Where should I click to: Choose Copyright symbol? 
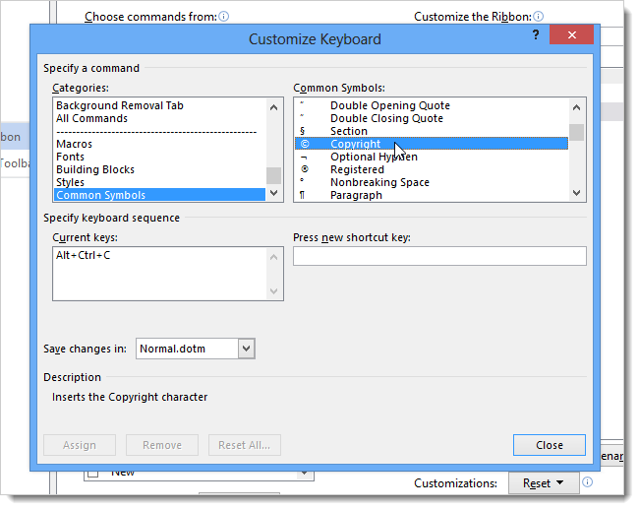pyautogui.click(x=432, y=144)
